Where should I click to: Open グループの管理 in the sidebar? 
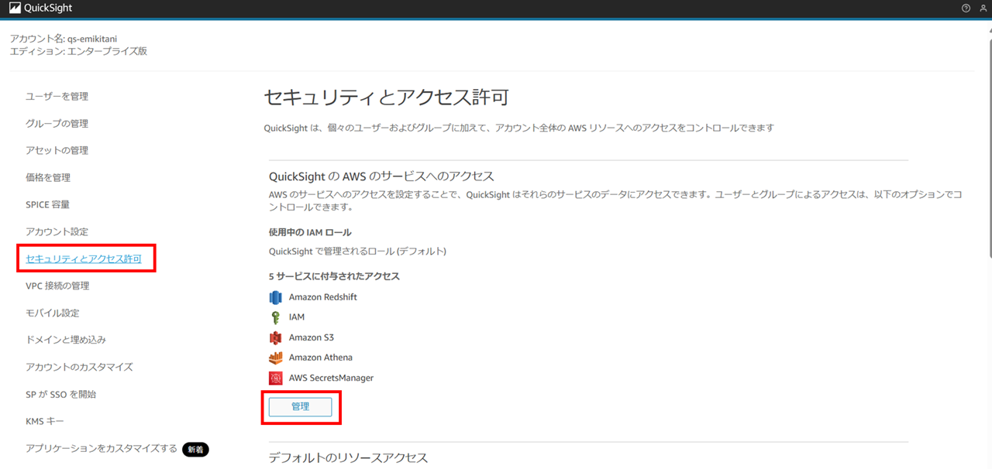coord(57,124)
